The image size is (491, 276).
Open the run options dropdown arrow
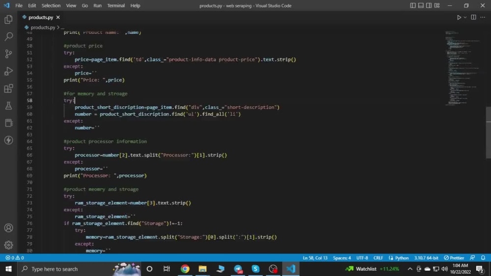coord(465,18)
